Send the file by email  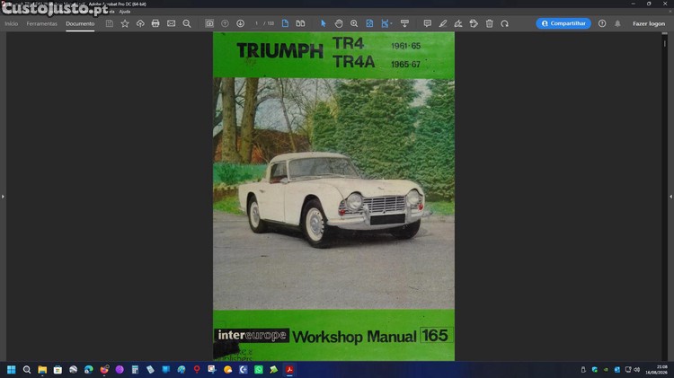pos(171,23)
